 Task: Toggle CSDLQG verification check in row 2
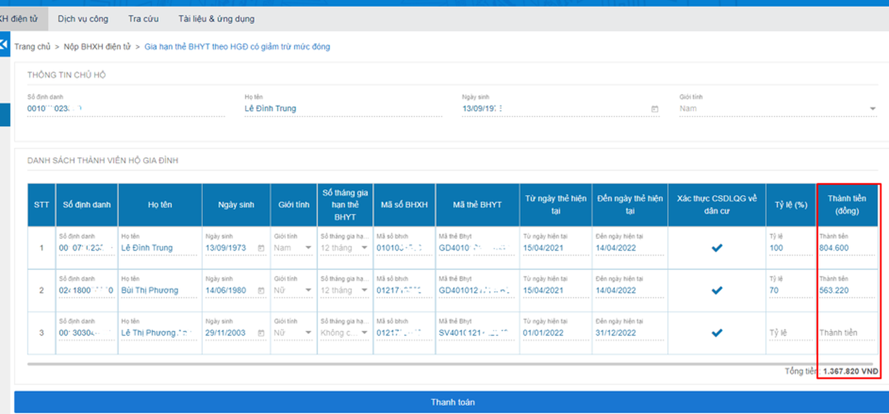(x=717, y=290)
